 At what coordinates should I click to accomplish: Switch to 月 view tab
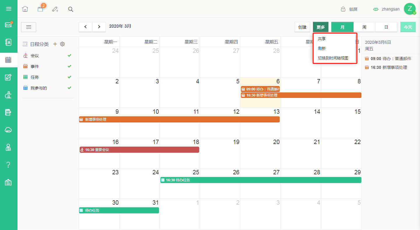[342, 27]
